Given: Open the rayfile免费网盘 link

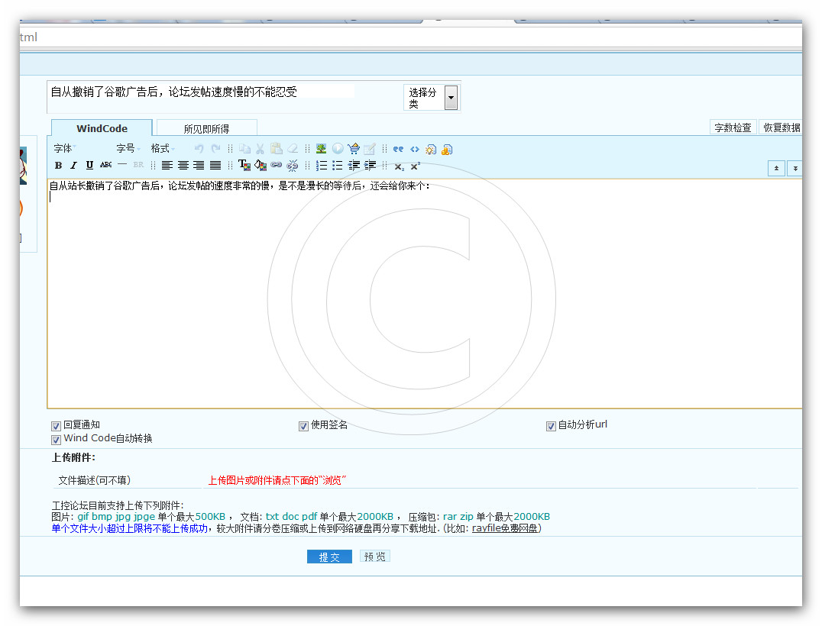Looking at the screenshot, I should tap(505, 528).
